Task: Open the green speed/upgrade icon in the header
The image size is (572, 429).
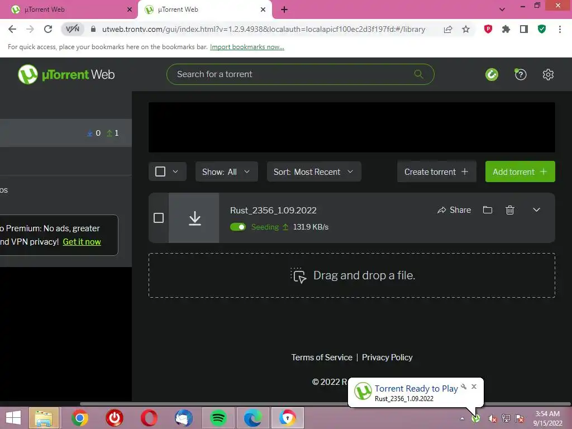Action: pyautogui.click(x=492, y=74)
